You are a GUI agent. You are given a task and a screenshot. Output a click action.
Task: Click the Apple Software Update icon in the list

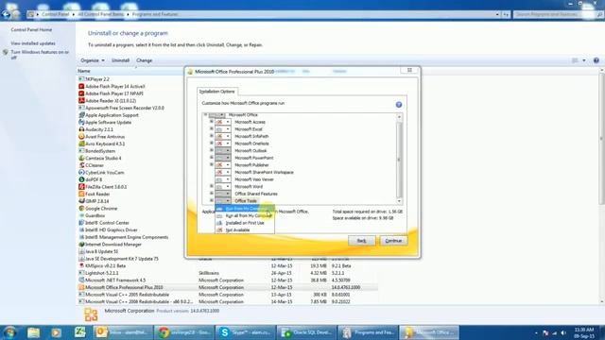pos(81,122)
